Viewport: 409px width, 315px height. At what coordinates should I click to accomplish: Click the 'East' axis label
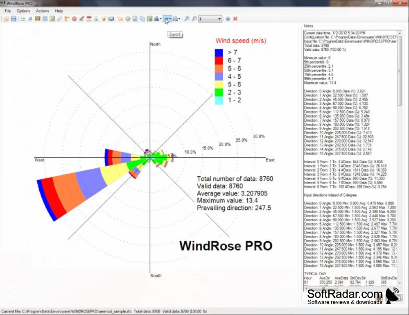point(270,160)
